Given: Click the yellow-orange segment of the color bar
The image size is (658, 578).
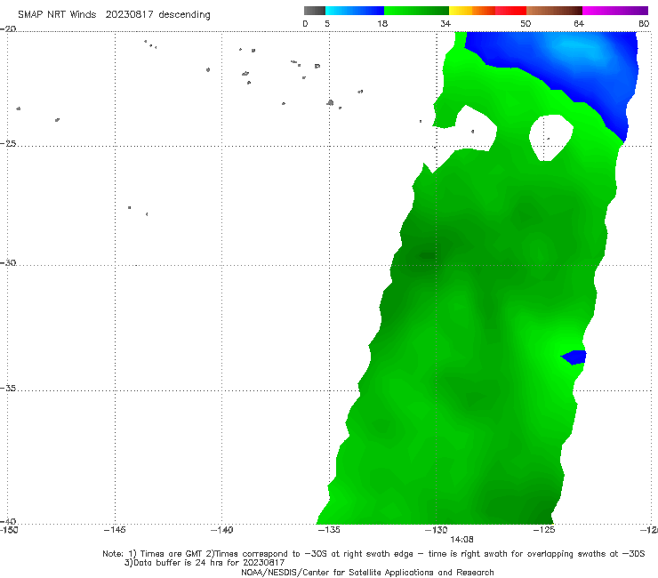Looking at the screenshot, I should tap(471, 11).
